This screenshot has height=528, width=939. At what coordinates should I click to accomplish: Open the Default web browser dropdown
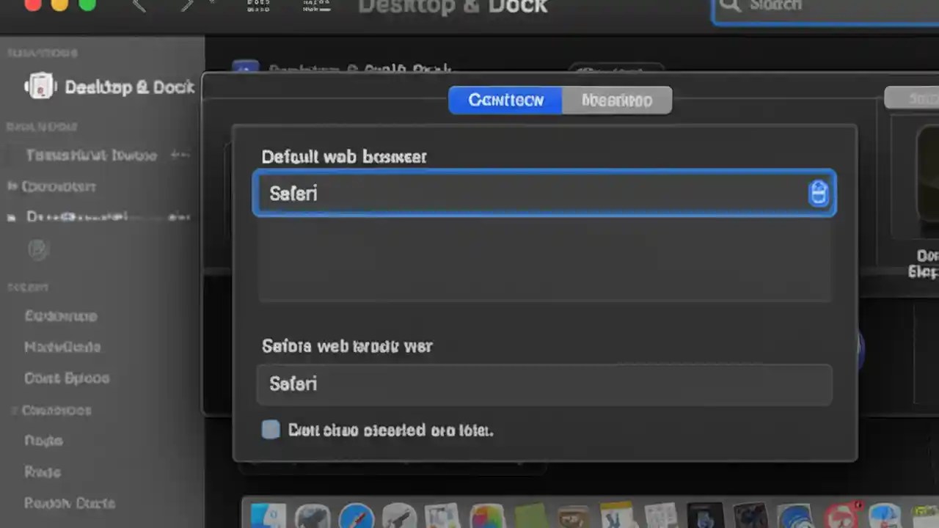point(544,193)
